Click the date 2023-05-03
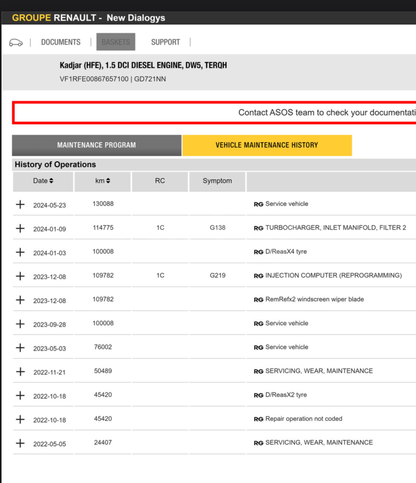 click(x=50, y=349)
